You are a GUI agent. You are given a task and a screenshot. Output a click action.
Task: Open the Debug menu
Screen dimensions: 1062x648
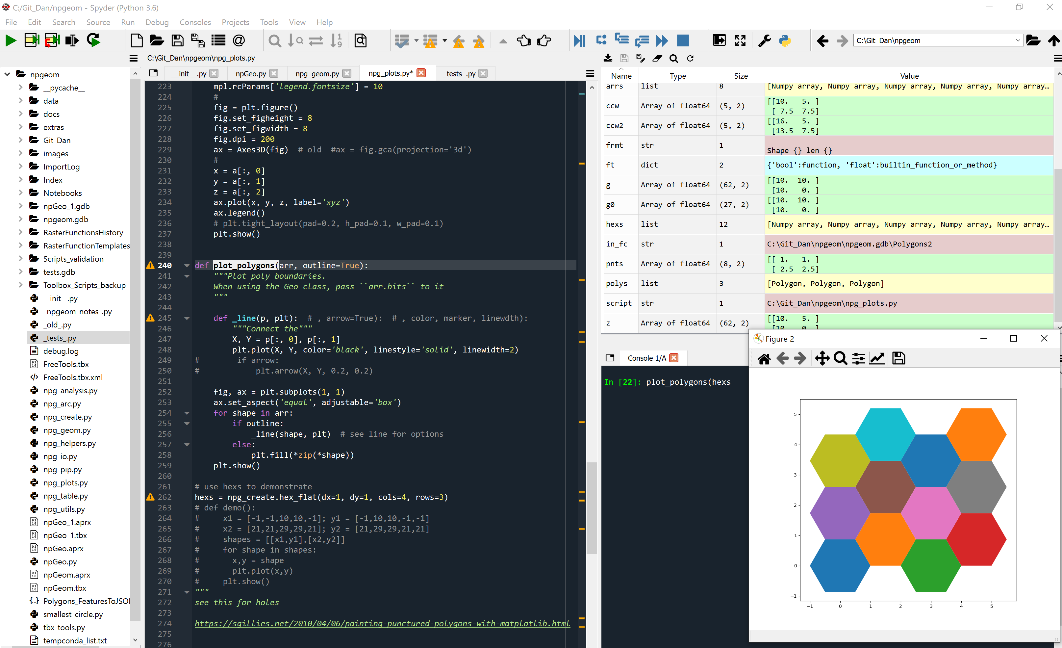coord(157,22)
